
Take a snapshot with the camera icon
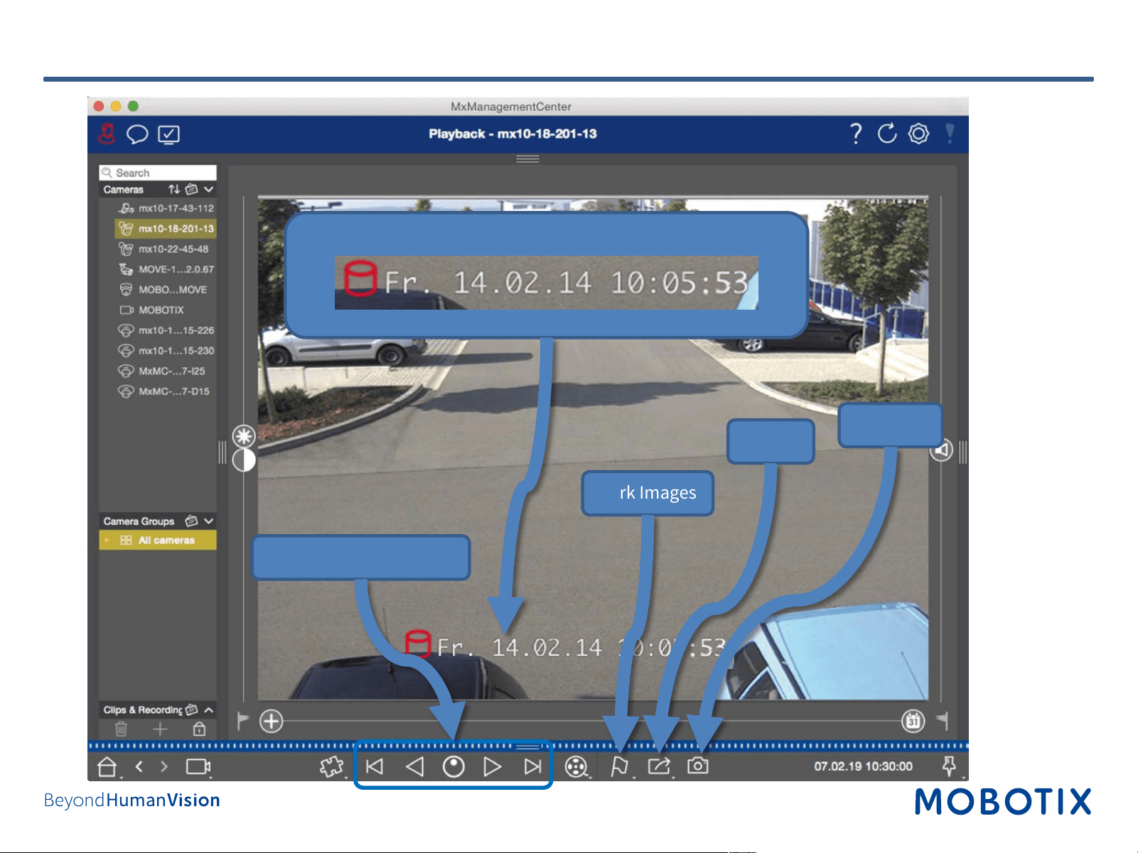698,766
